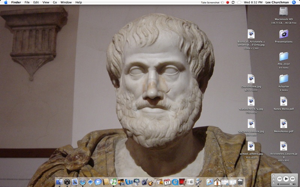Click the Lee Churchman user menu

coord(277,2)
